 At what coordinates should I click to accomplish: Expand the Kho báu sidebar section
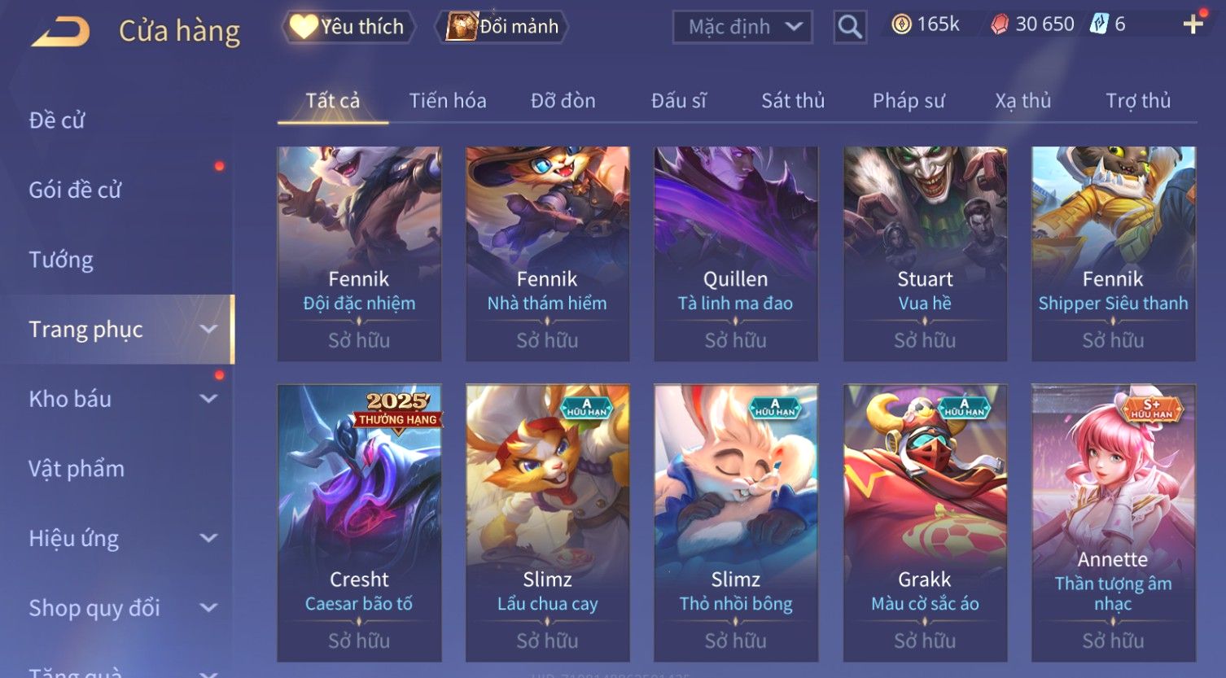[x=208, y=399]
